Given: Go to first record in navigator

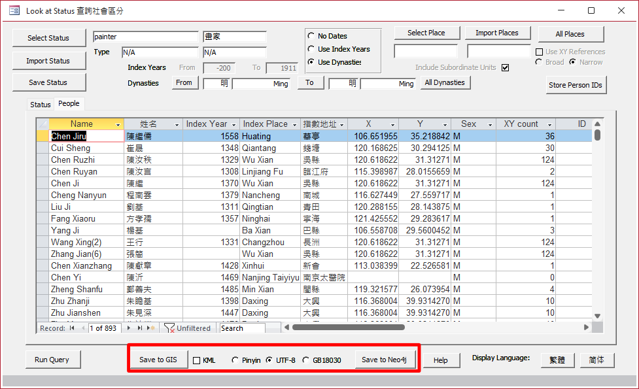Looking at the screenshot, I should click(71, 328).
